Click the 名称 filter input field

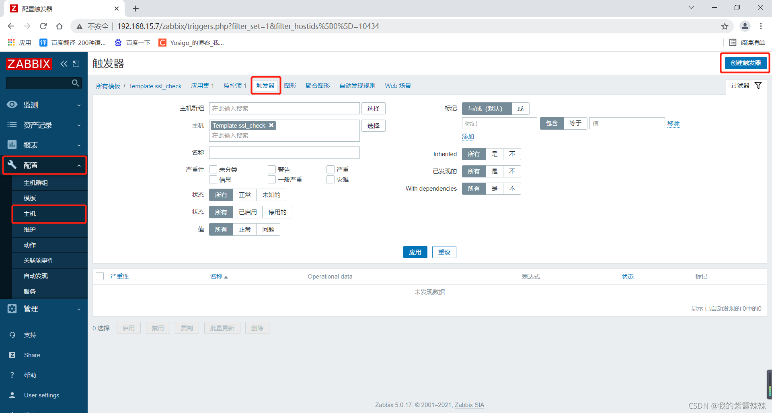tap(285, 153)
